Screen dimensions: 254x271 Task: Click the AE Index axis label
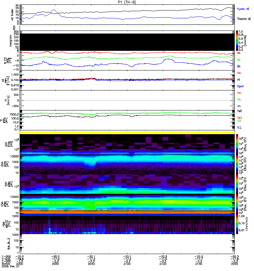(13, 15)
